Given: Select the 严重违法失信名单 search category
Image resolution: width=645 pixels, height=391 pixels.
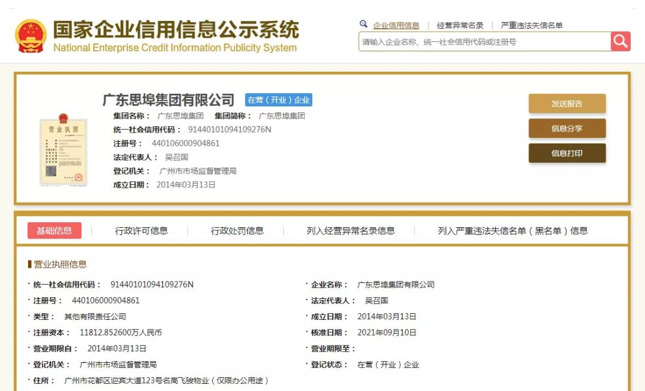Looking at the screenshot, I should tap(532, 26).
